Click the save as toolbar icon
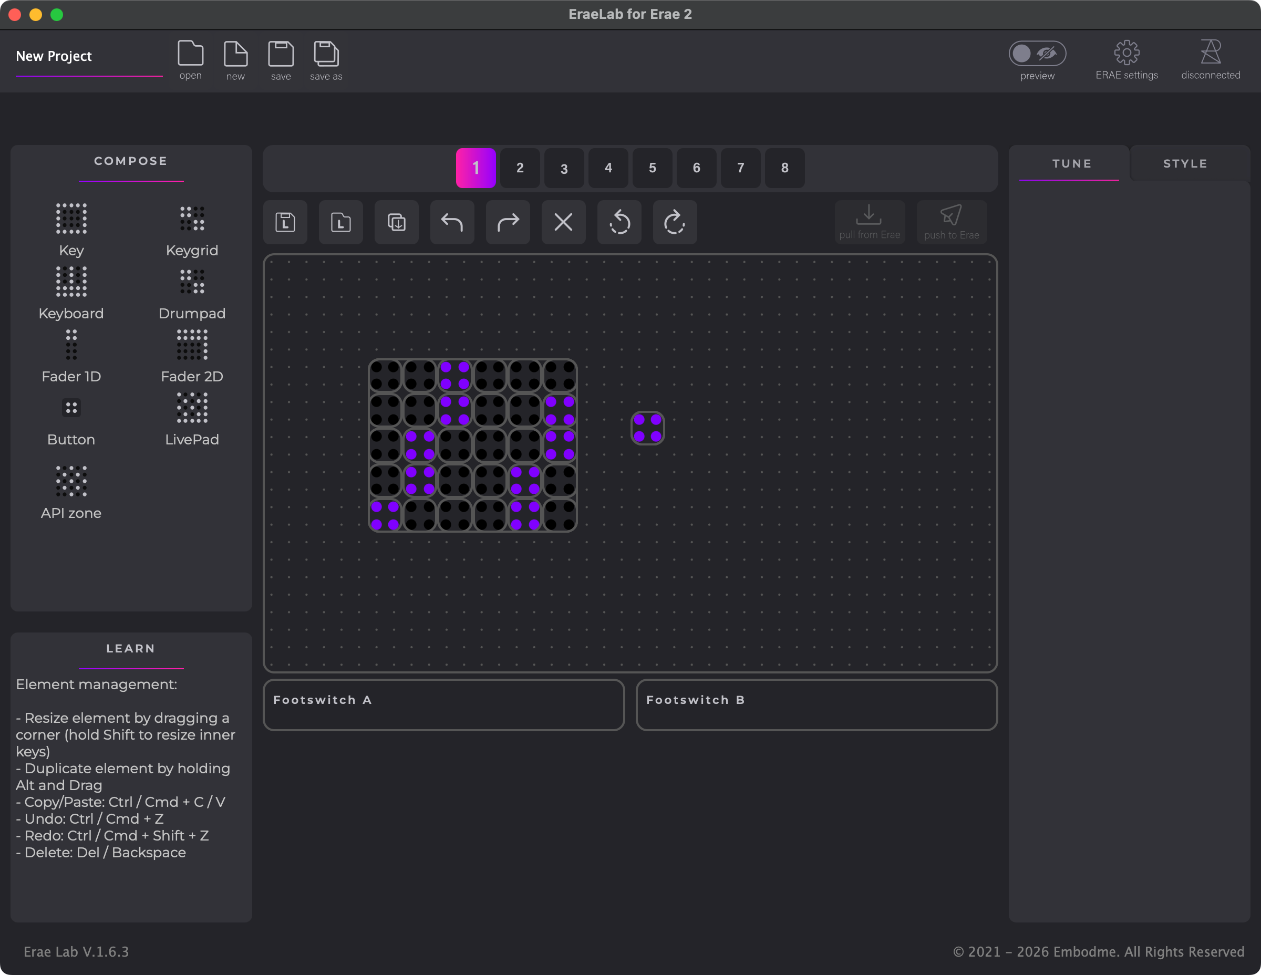1261x975 pixels. (326, 54)
